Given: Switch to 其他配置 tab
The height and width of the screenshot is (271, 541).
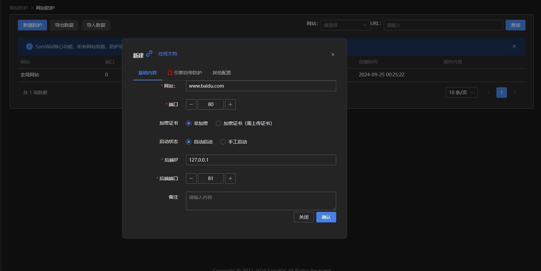Looking at the screenshot, I should click(222, 73).
